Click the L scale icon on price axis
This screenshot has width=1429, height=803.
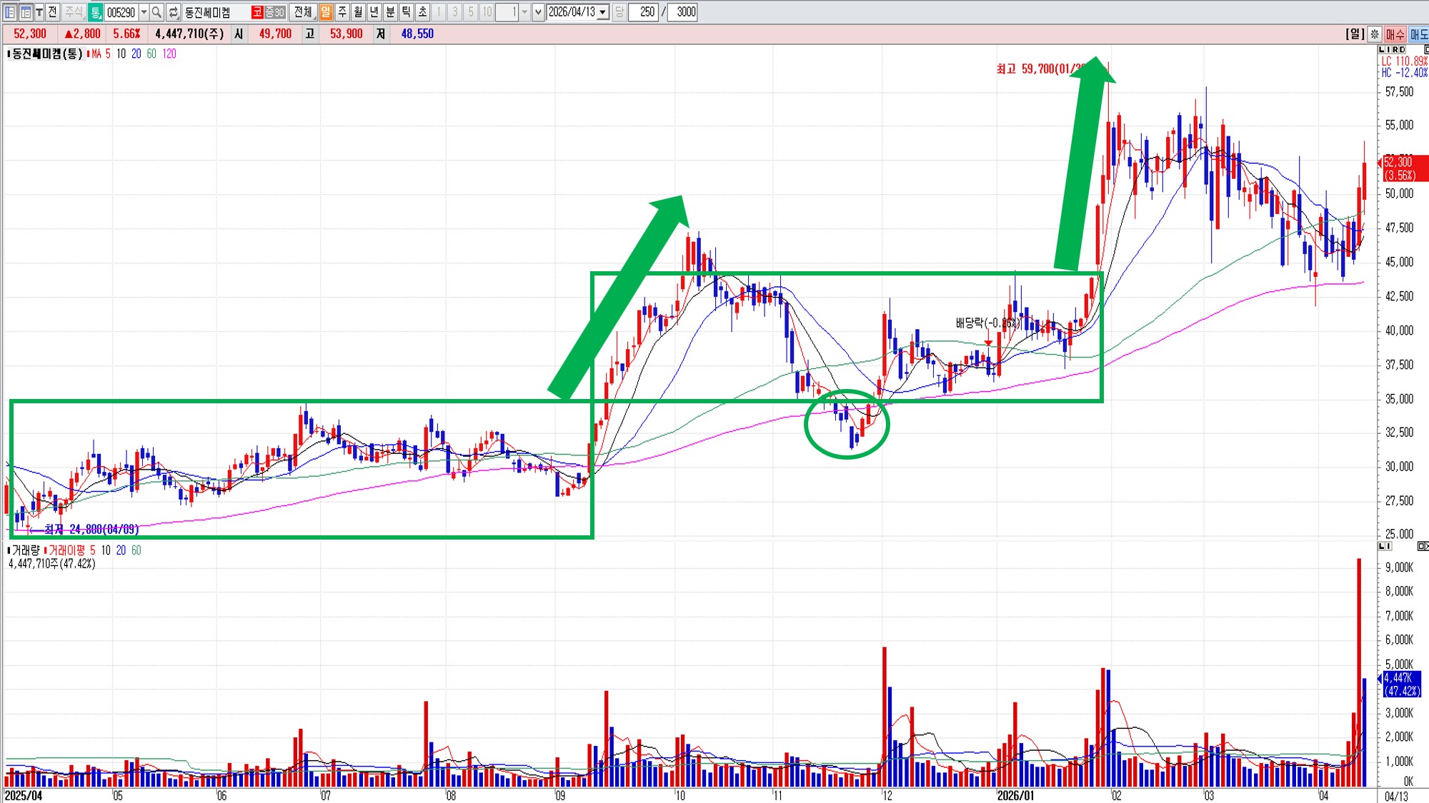[x=1381, y=49]
